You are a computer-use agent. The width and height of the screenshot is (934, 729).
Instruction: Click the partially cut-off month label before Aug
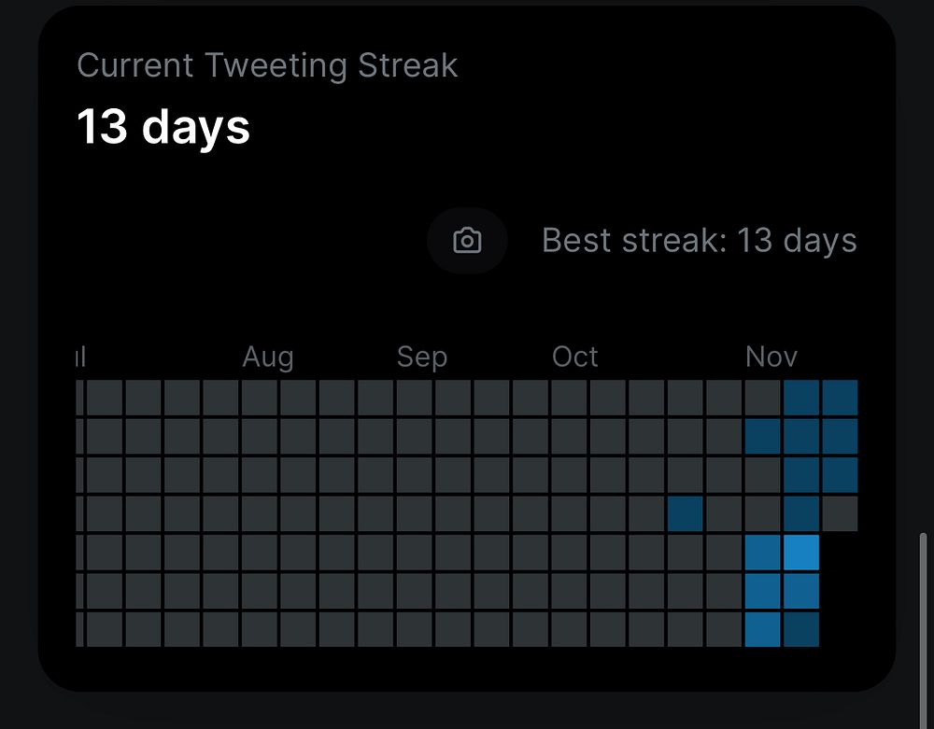pyautogui.click(x=80, y=357)
